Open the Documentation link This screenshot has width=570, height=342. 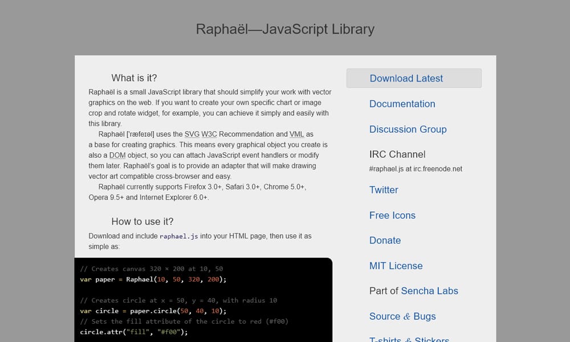402,104
